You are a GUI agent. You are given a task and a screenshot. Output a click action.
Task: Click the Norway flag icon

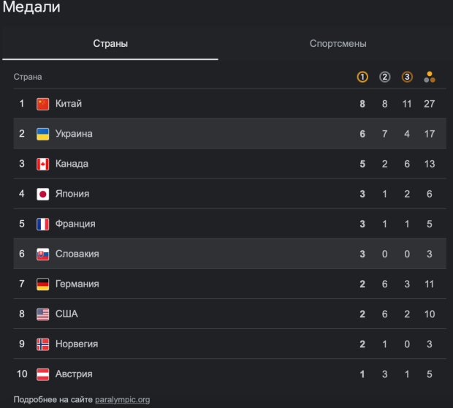(43, 344)
